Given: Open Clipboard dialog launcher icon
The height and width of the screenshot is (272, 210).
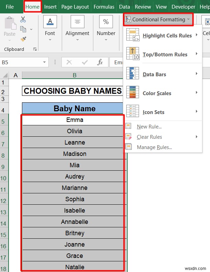Looking at the screenshot, I should coord(35,49).
